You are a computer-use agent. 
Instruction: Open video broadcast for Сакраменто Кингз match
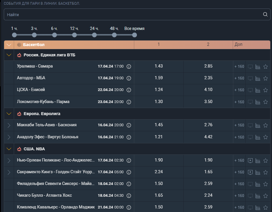(250, 172)
